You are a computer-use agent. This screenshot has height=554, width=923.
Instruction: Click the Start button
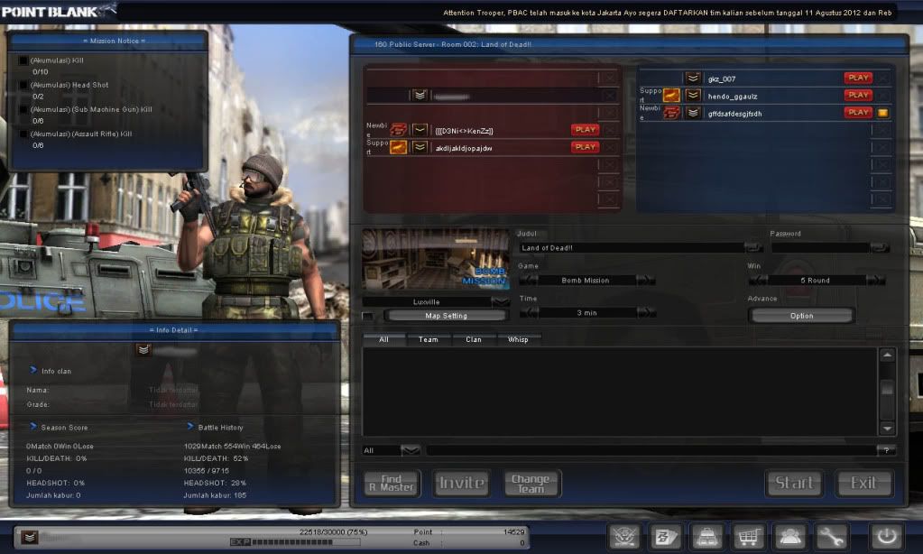pos(794,483)
